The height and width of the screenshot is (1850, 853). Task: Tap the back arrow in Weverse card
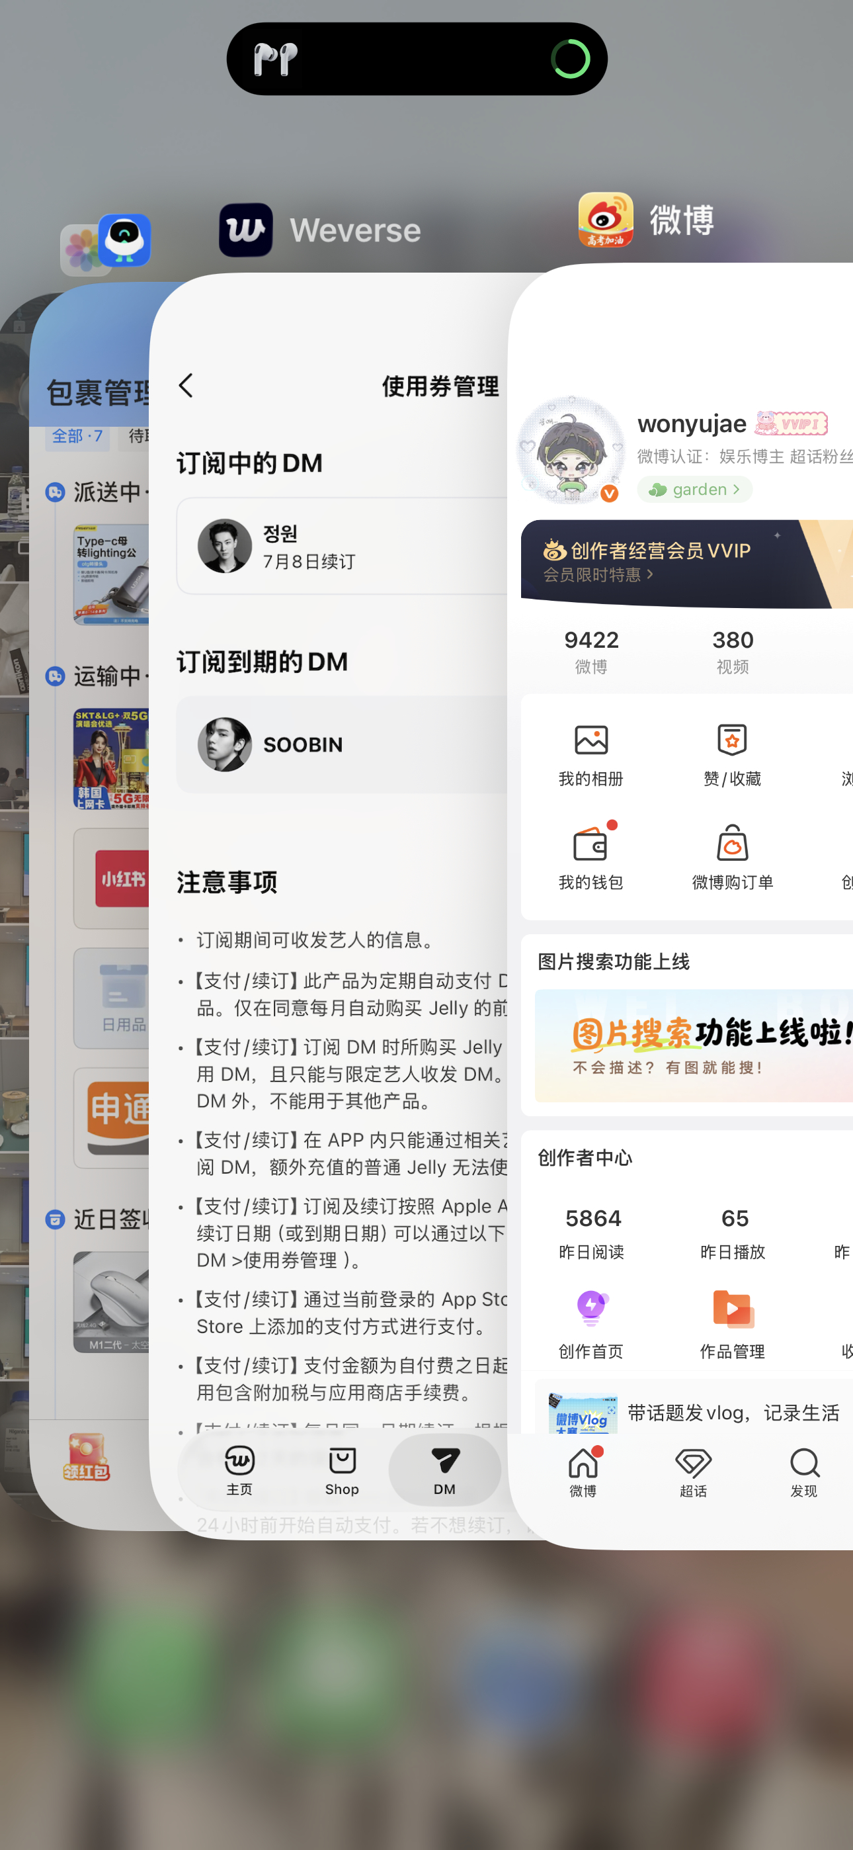pos(186,386)
